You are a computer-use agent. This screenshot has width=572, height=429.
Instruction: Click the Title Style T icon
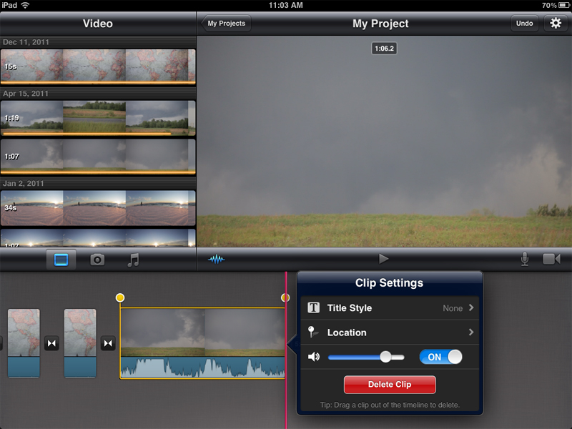[x=313, y=308]
